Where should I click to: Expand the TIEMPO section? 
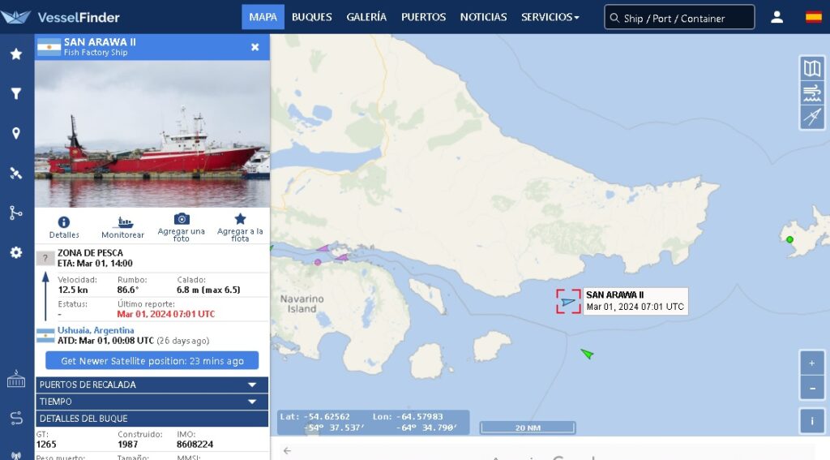152,402
